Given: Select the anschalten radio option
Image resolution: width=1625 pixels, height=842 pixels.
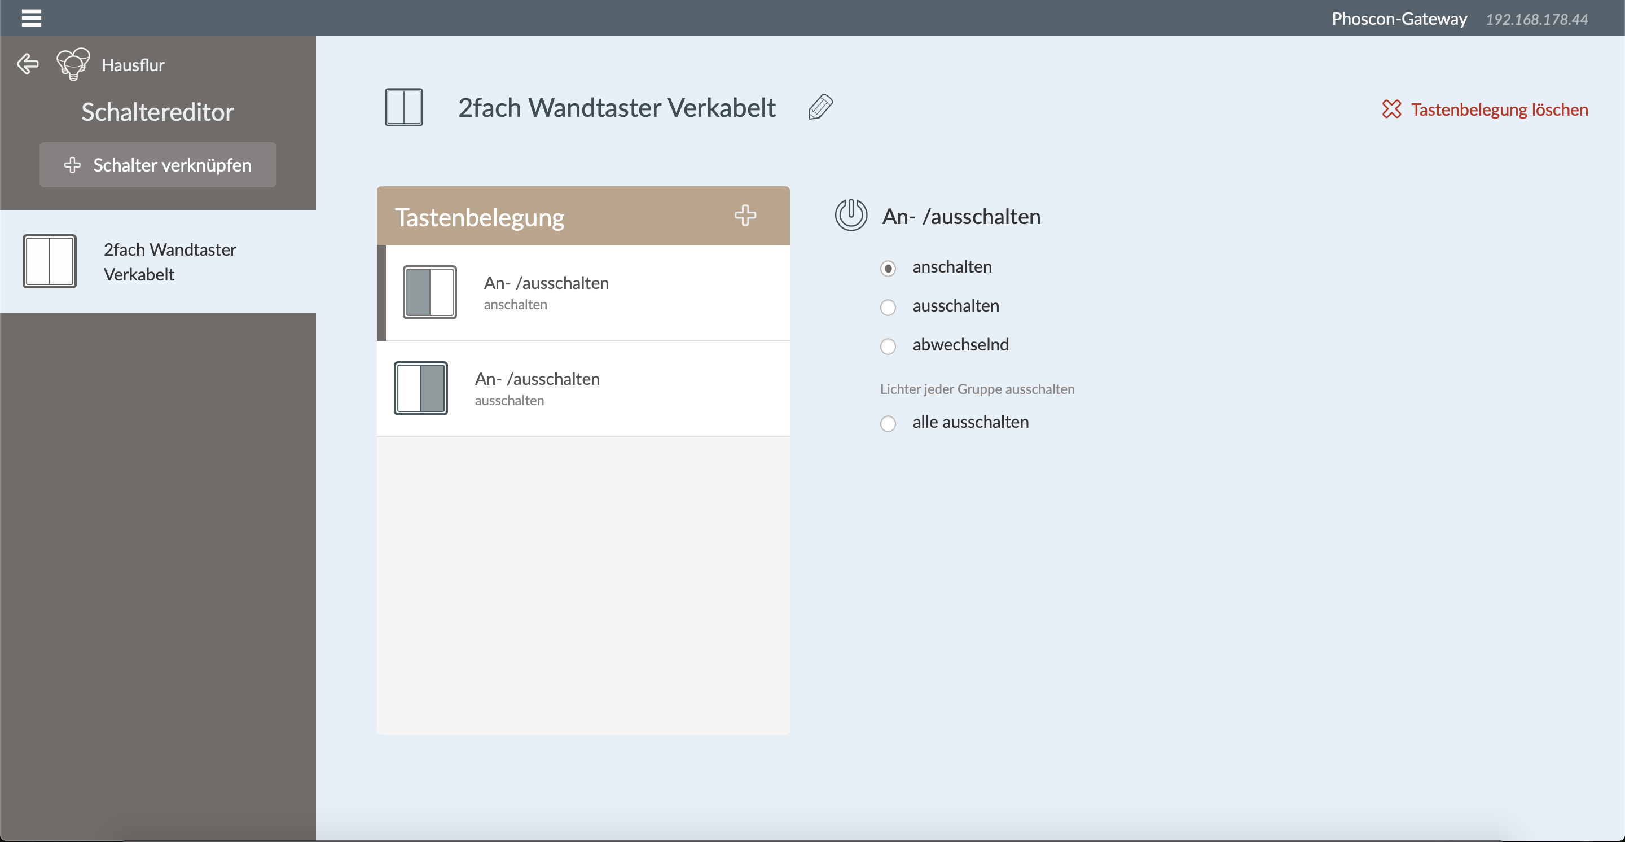Looking at the screenshot, I should pyautogui.click(x=888, y=269).
